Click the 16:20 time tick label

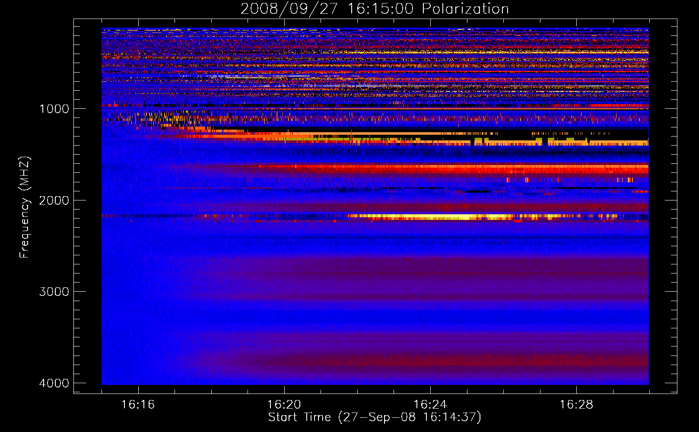point(284,405)
